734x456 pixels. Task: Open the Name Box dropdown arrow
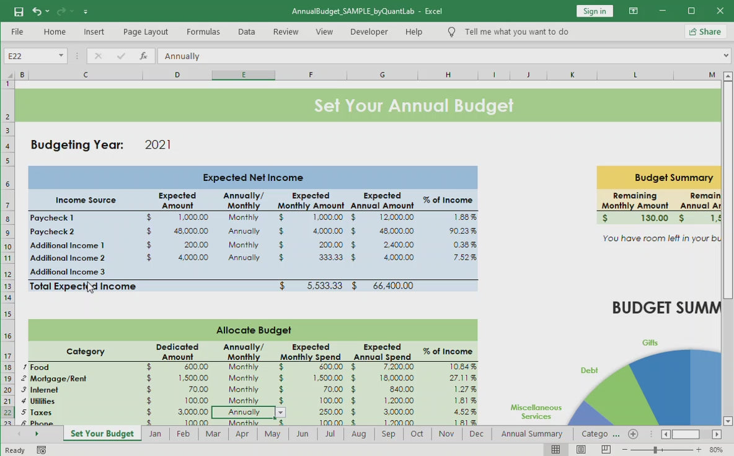point(61,56)
